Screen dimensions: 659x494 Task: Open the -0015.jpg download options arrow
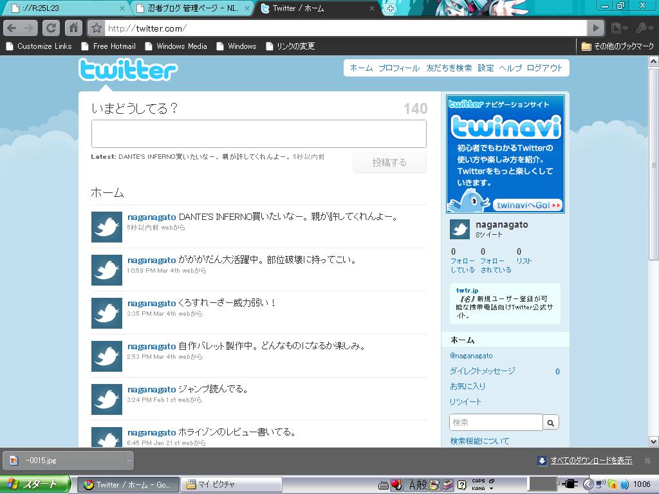click(x=129, y=461)
